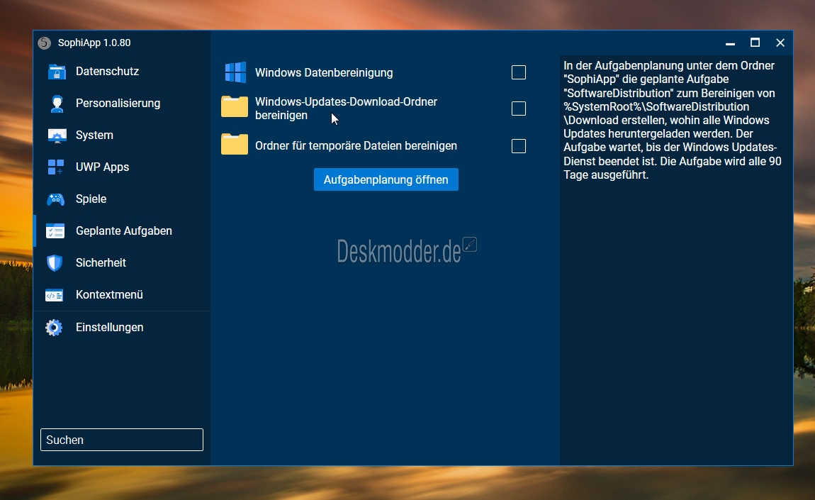Open Einstellungen page
The width and height of the screenshot is (815, 500).
[x=122, y=327]
